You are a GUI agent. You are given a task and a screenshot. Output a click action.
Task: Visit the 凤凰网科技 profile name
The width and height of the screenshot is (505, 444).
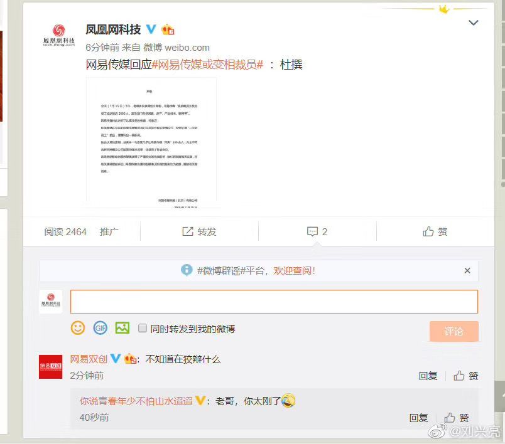113,29
